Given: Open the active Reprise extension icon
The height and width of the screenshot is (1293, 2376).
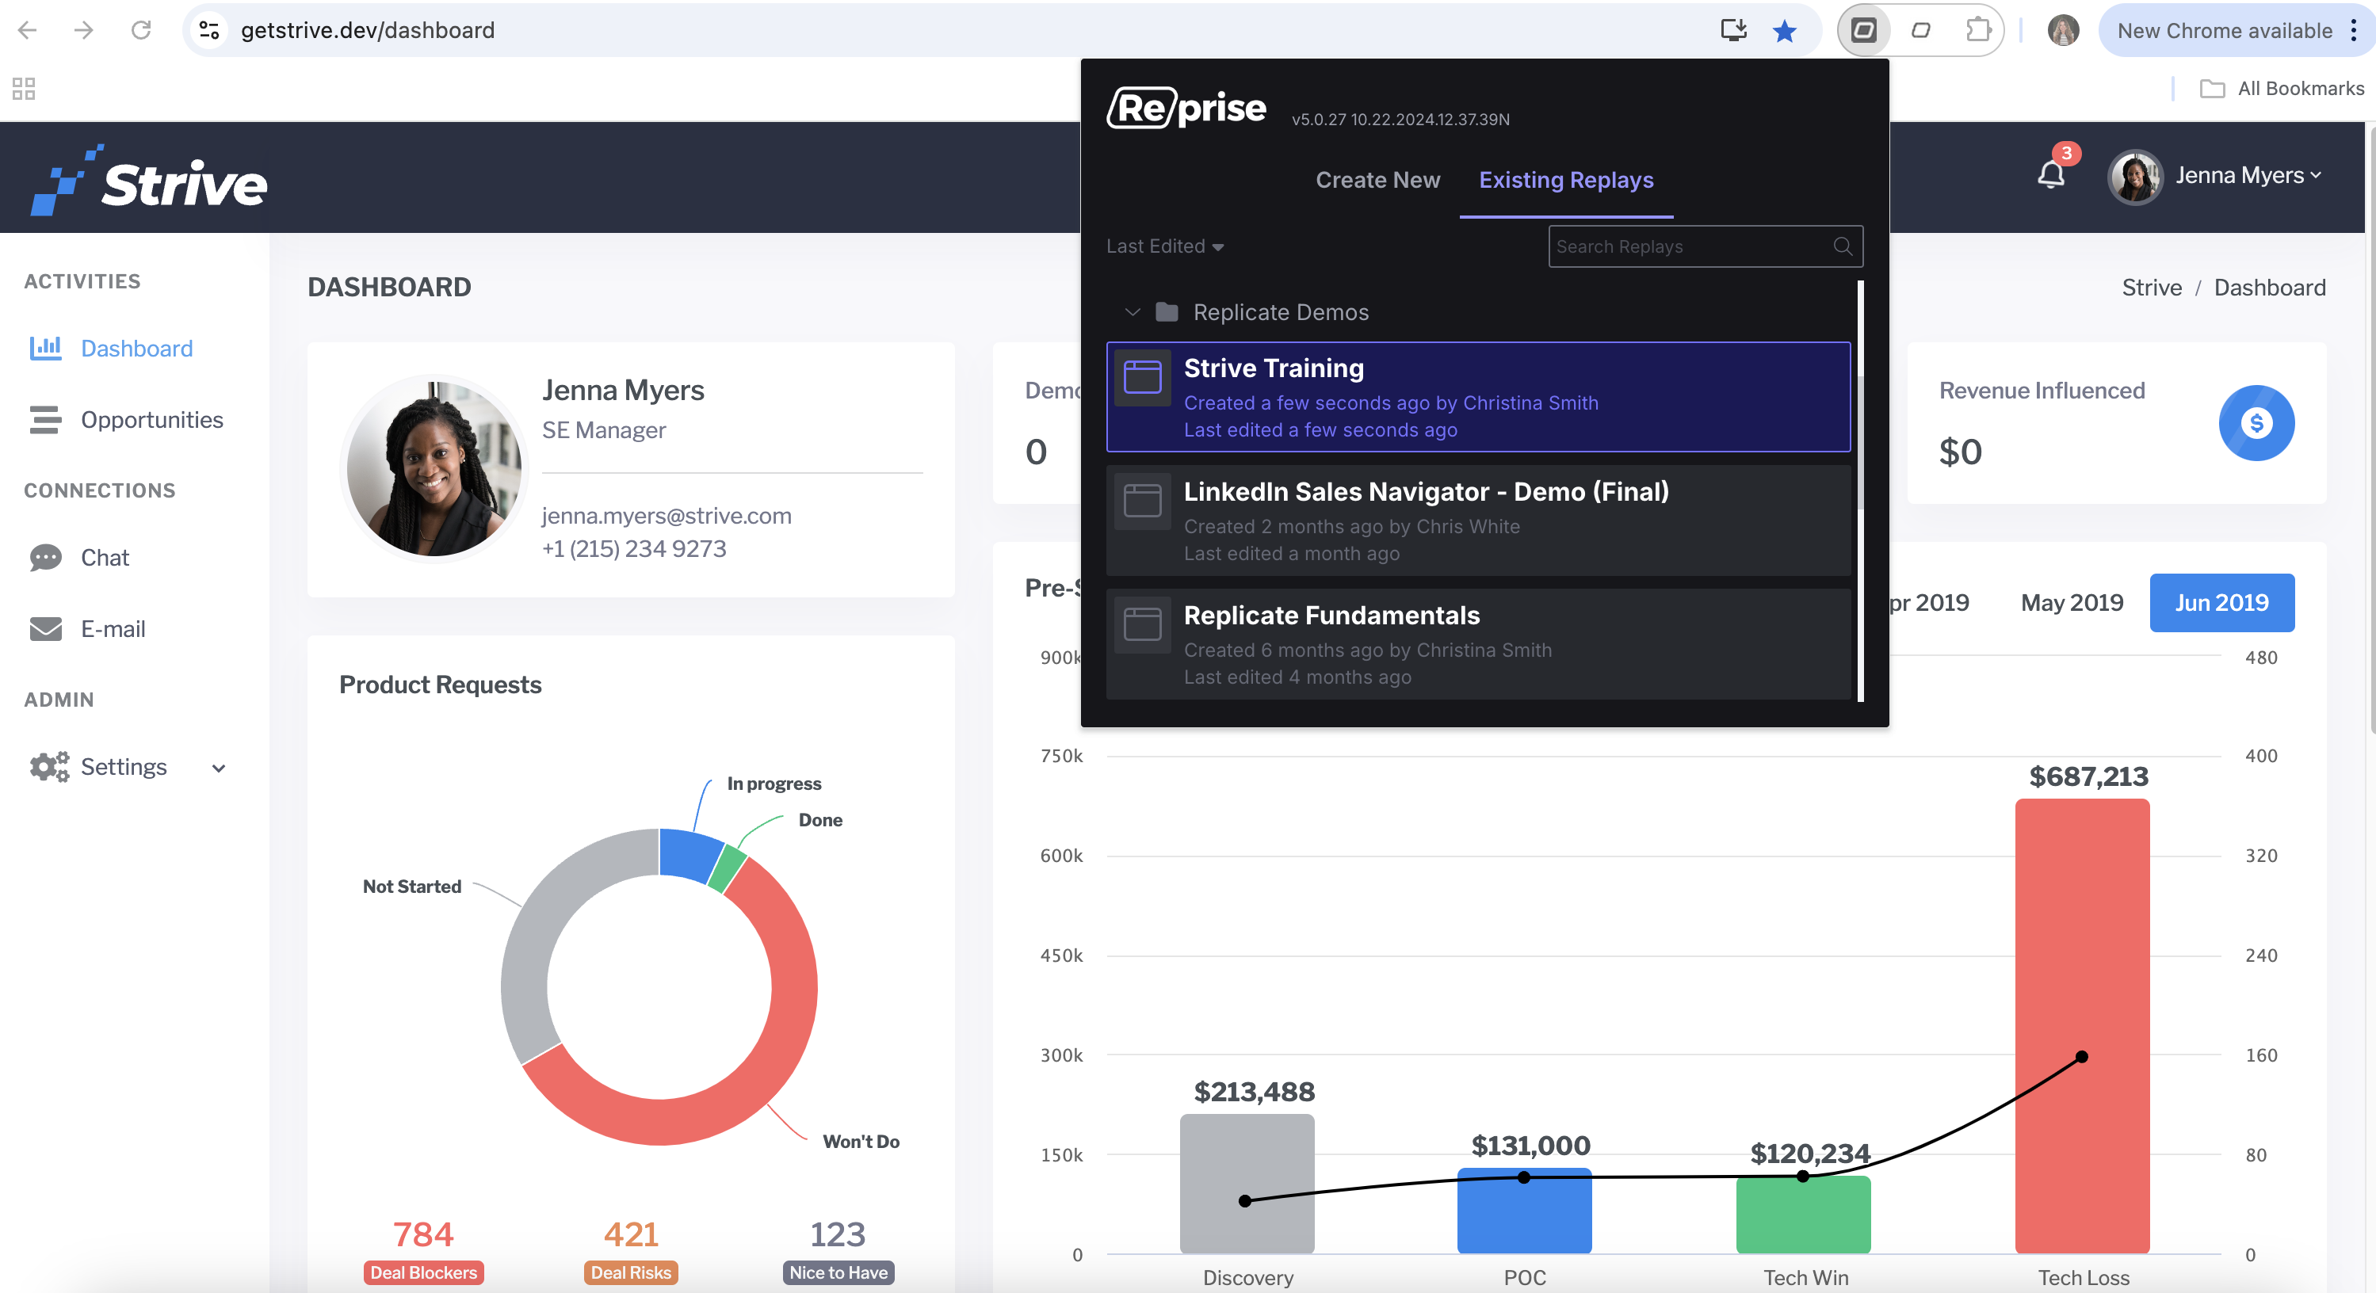Looking at the screenshot, I should (1864, 30).
